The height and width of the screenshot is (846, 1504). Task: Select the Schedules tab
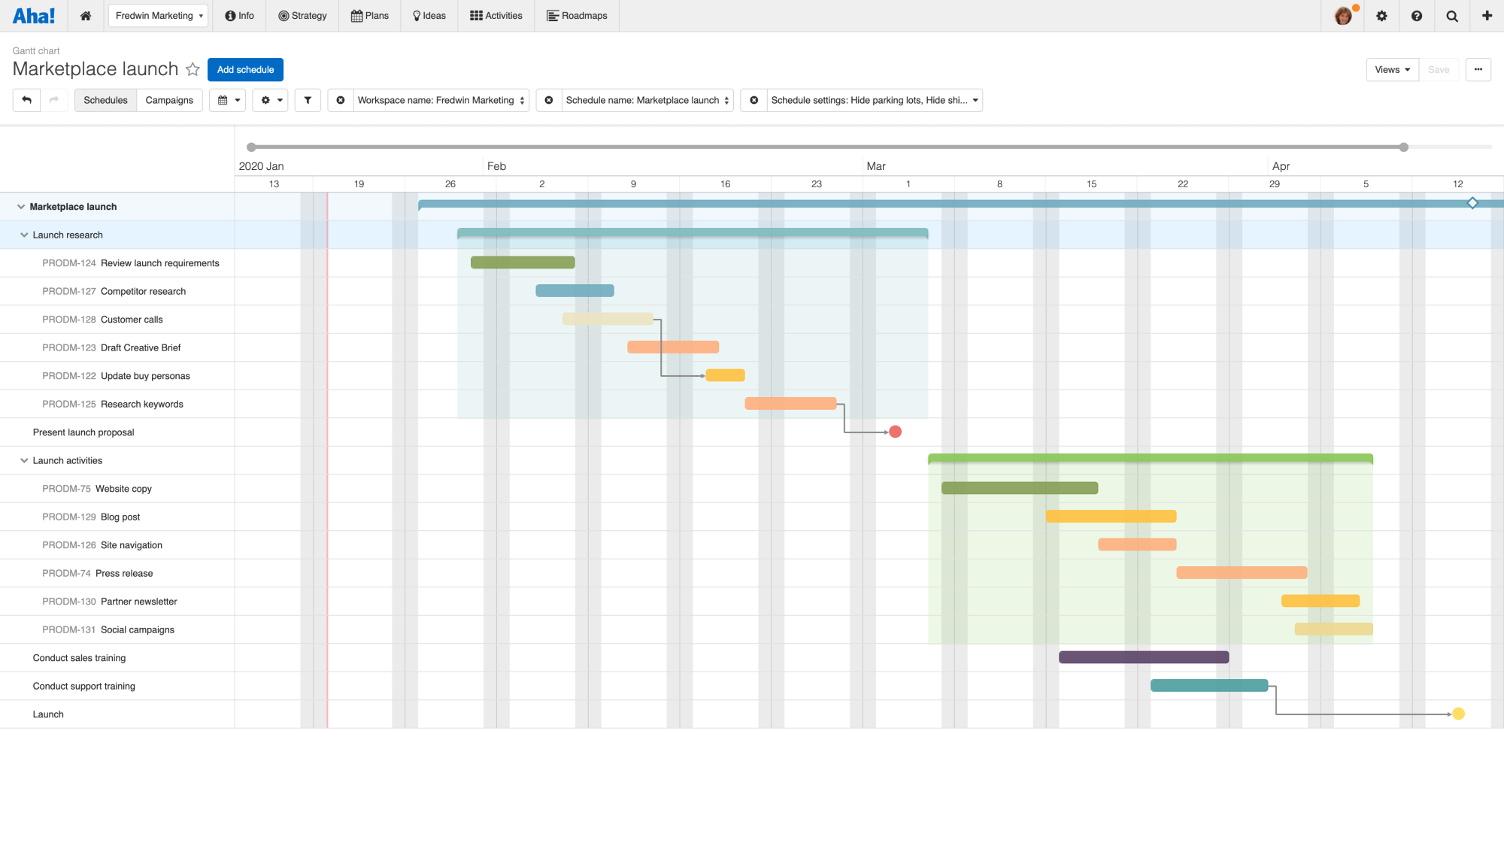pos(105,100)
